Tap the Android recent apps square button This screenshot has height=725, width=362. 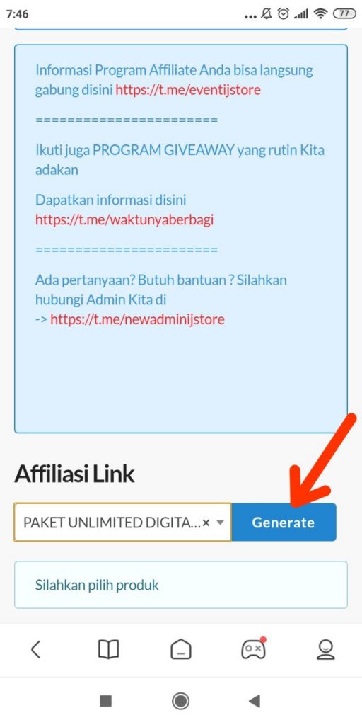[x=106, y=702]
